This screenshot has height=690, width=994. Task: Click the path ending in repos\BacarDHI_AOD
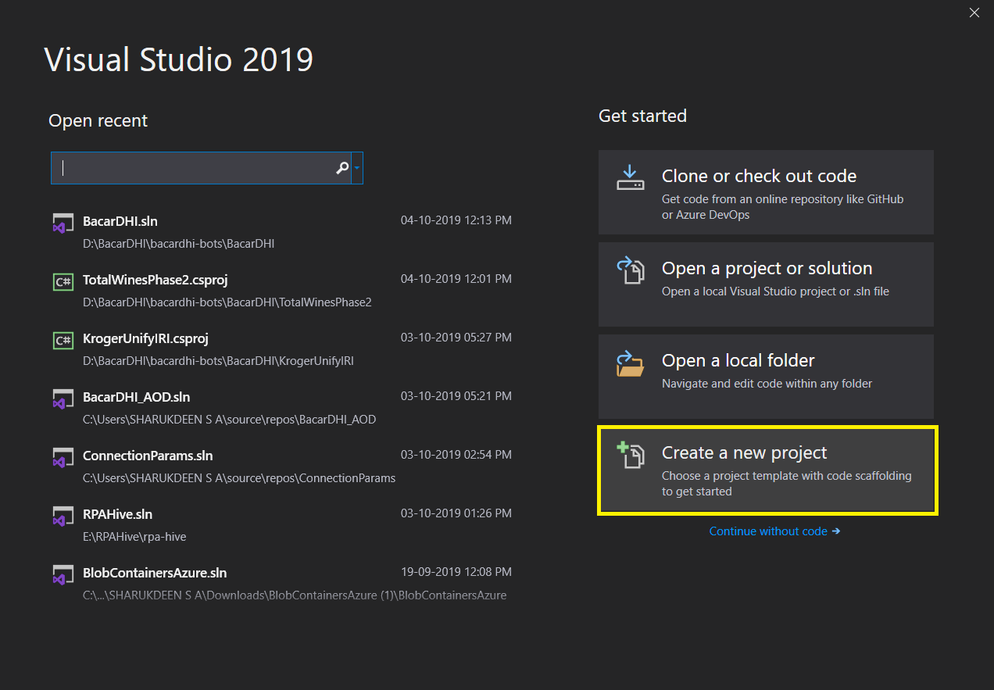pos(230,420)
